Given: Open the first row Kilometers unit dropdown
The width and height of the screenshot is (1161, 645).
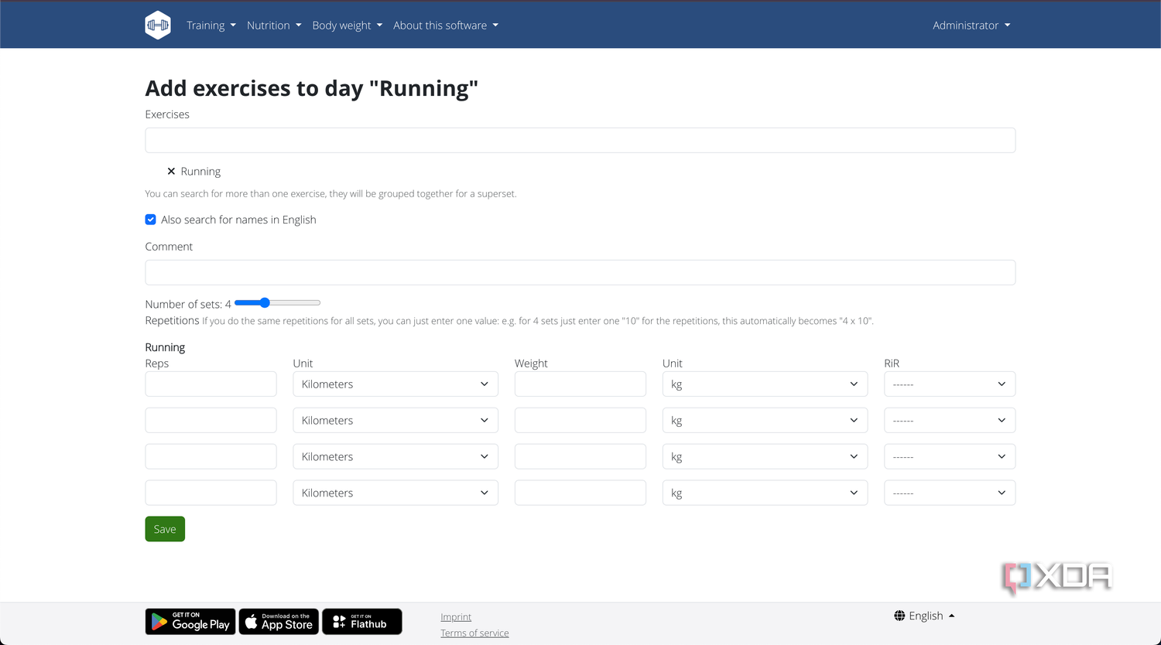Looking at the screenshot, I should click(x=396, y=384).
